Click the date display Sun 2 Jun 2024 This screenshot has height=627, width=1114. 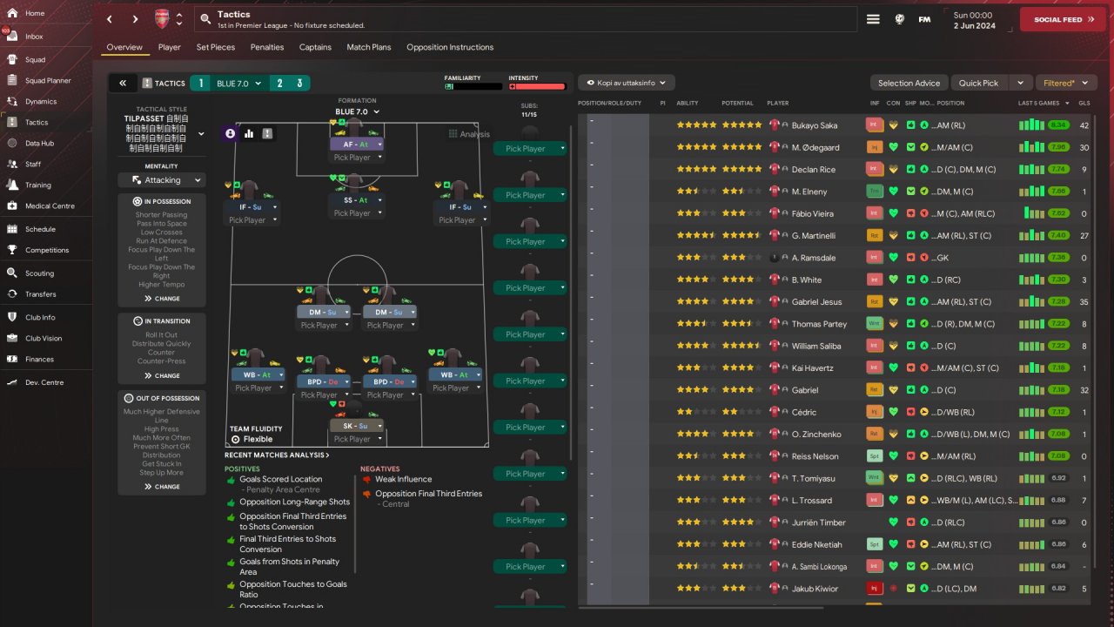[x=976, y=19]
